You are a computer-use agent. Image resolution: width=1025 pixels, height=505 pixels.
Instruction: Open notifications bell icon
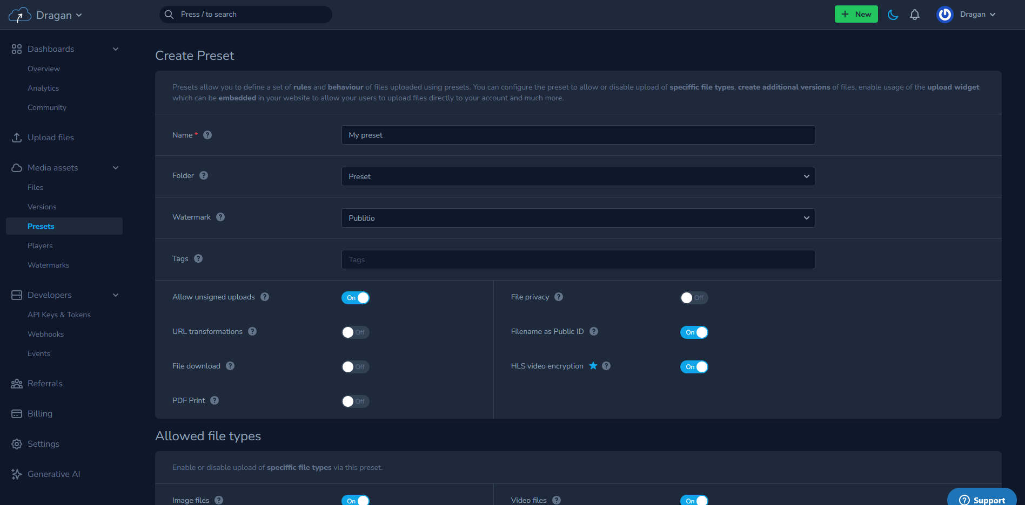pyautogui.click(x=914, y=15)
